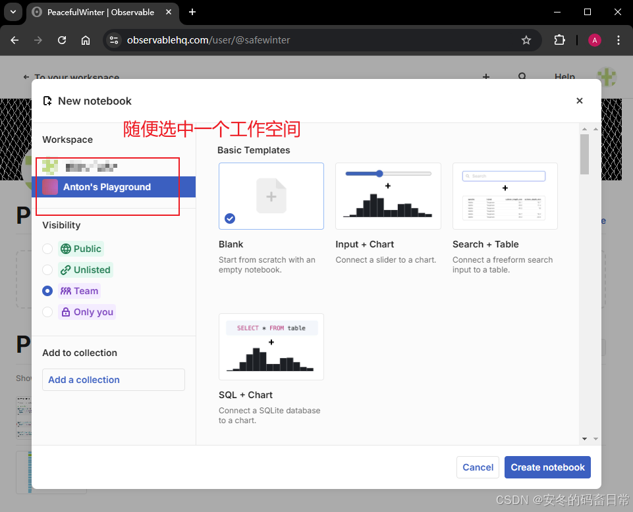
Task: Select the Input + Chart template thumbnail
Action: pos(388,196)
